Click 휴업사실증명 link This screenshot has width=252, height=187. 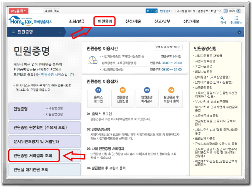click(204, 66)
